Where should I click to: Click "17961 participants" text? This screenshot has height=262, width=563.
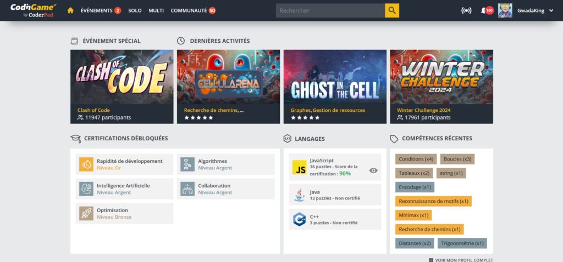(x=428, y=117)
